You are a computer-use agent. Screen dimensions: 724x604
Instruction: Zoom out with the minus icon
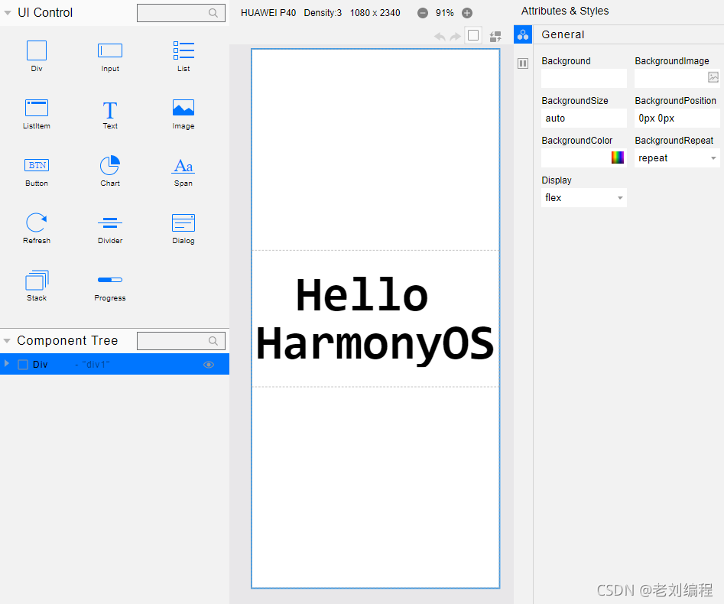pyautogui.click(x=423, y=13)
